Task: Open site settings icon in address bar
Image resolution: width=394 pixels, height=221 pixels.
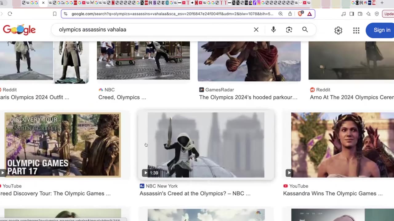Action: (x=65, y=14)
